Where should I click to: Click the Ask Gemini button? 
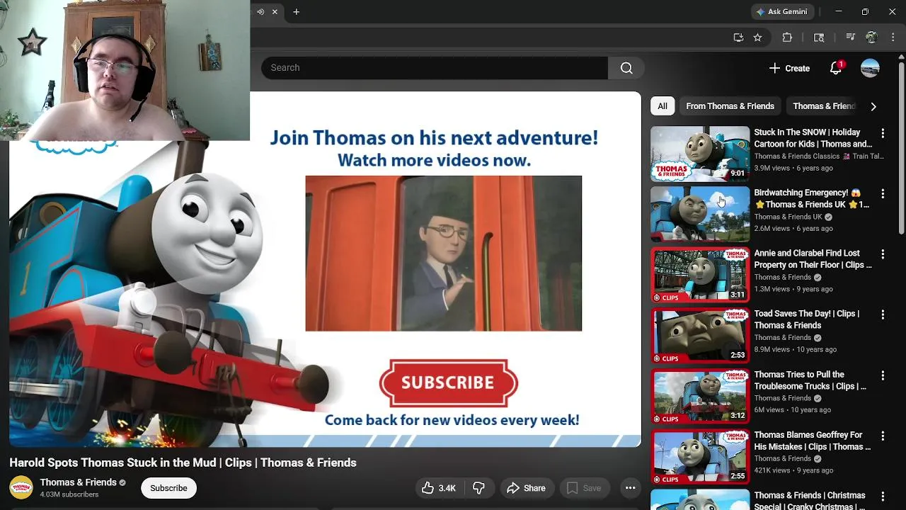pos(782,11)
